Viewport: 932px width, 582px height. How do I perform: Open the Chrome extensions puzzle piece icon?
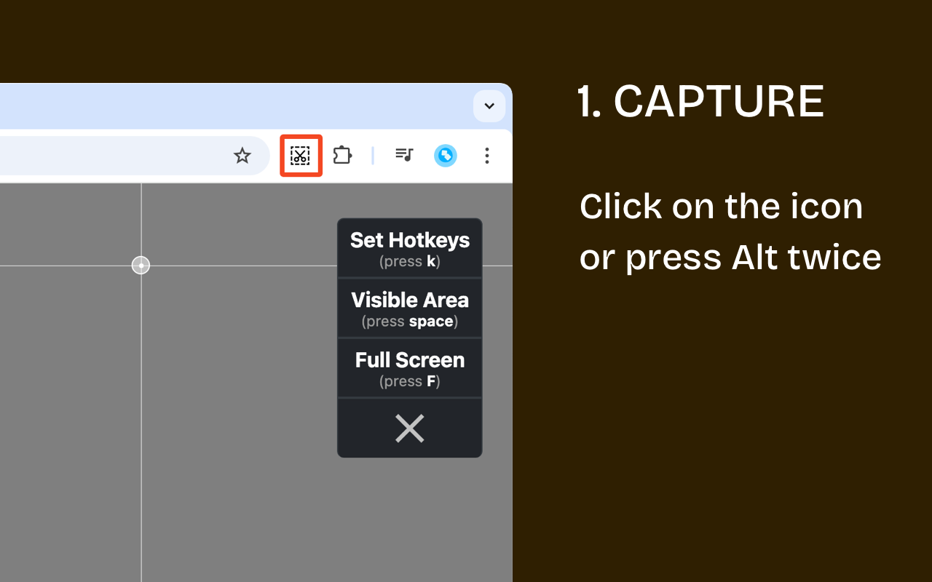click(x=342, y=155)
